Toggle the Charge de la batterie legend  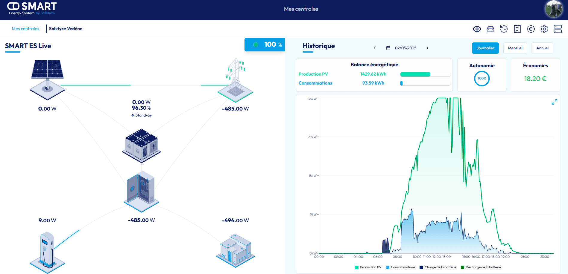pos(438,267)
